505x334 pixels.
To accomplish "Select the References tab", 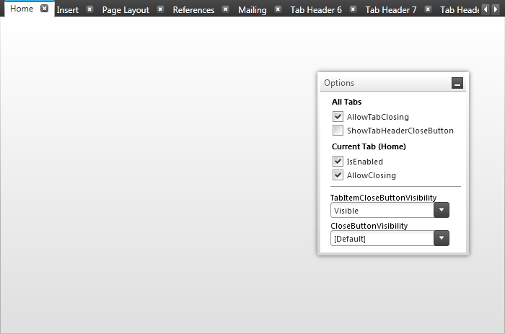I will pyautogui.click(x=193, y=10).
